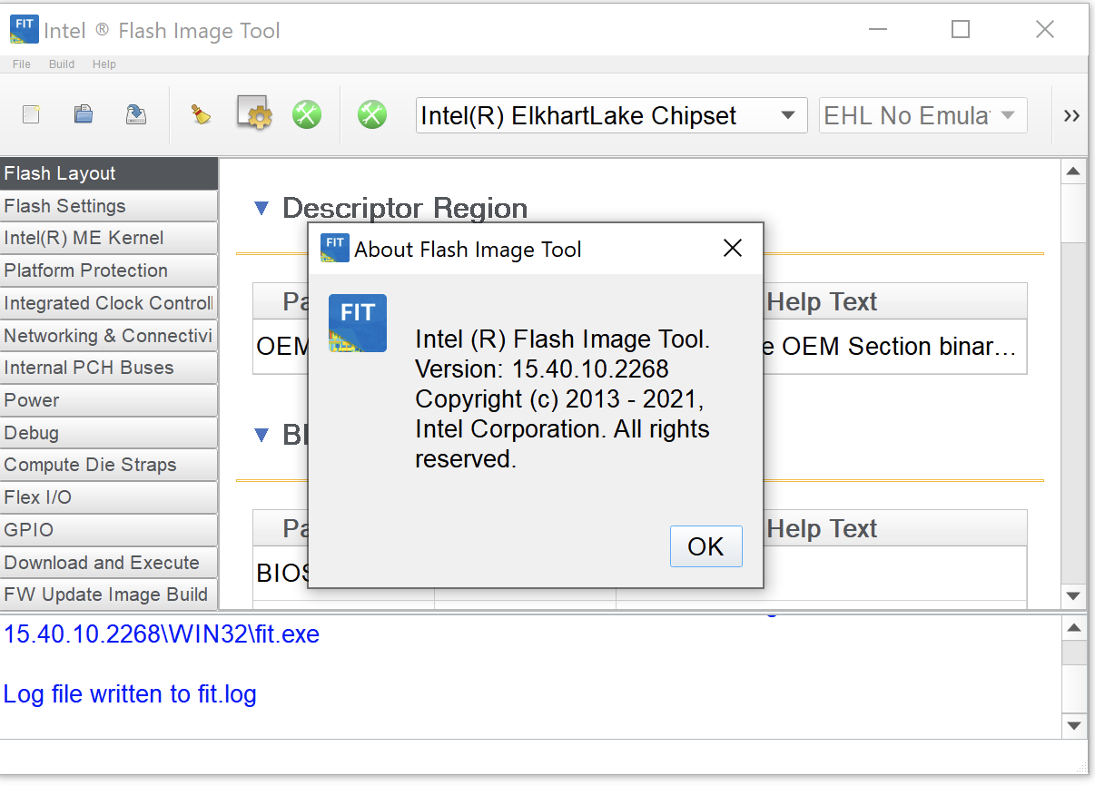Viewport: 1095px width, 786px height.
Task: Expand the extra toolbar chevron on the right
Action: click(1072, 115)
